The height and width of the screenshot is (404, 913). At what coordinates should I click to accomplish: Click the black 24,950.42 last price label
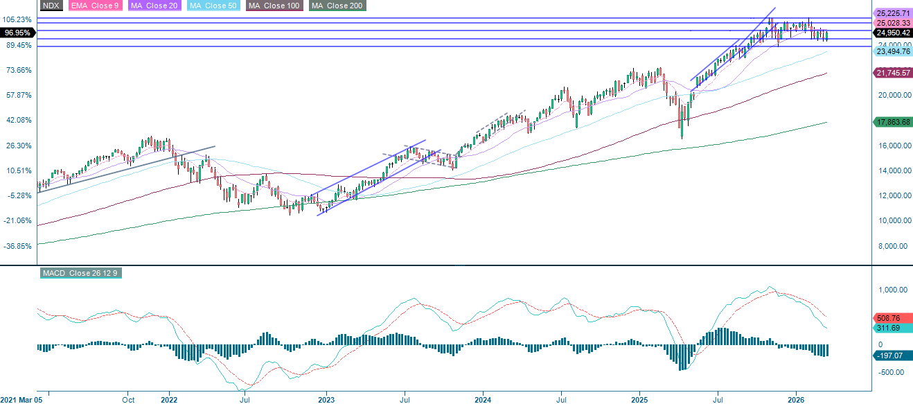892,30
